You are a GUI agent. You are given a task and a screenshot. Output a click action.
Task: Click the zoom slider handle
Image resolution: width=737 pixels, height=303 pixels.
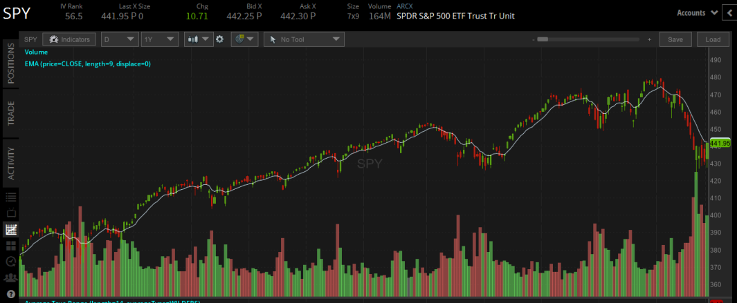point(543,39)
